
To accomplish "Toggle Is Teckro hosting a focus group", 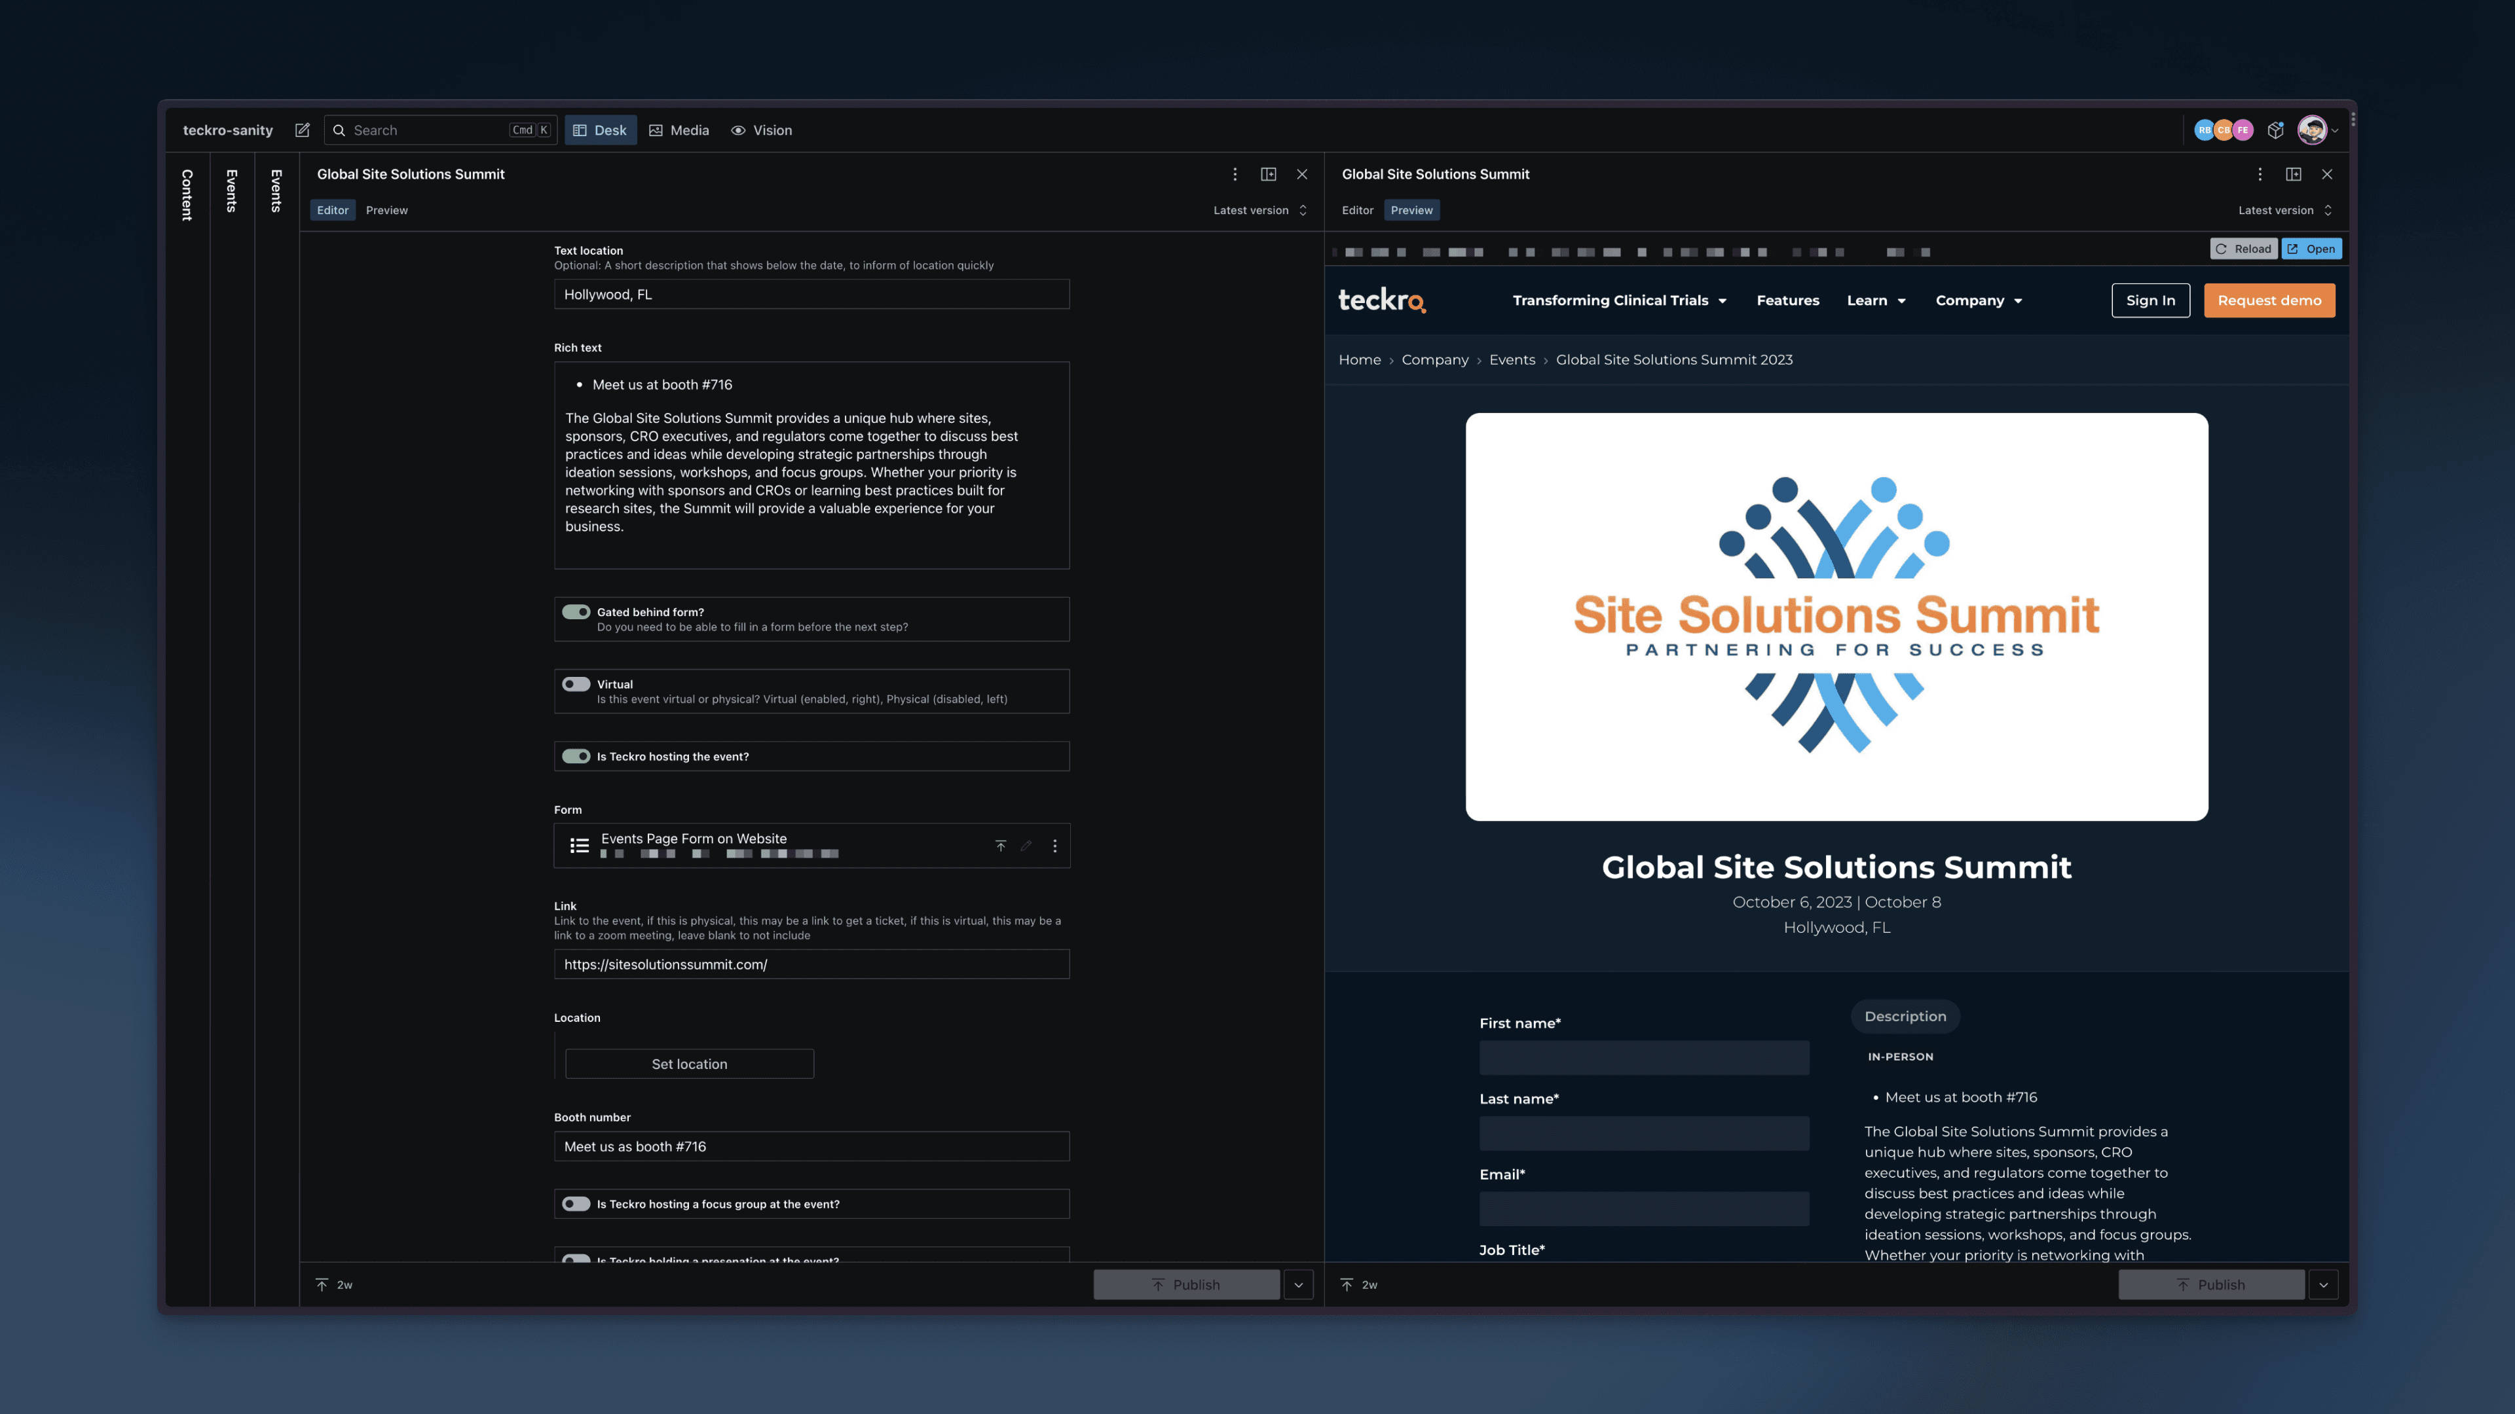I will coord(576,1203).
